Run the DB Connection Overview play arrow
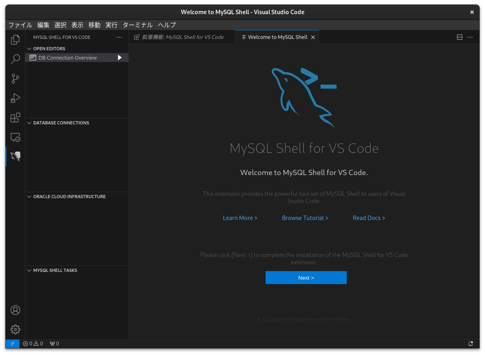This screenshot has height=355, width=485. point(120,57)
